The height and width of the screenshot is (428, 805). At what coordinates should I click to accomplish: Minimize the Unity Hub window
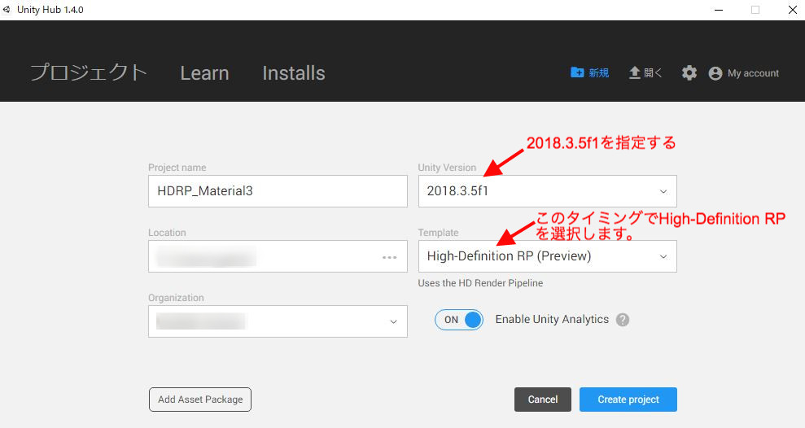719,10
